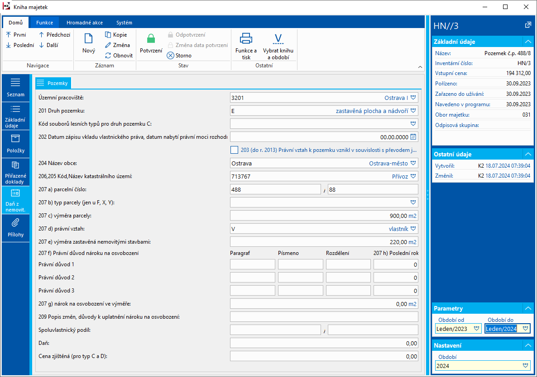The image size is (537, 377).
Task: Switch to the Funkce ribbon tab
Action: point(44,23)
